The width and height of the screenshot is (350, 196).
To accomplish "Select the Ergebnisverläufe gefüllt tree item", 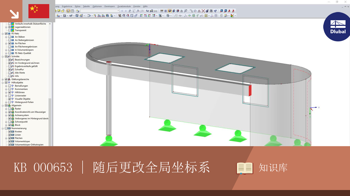I will 26,66.
